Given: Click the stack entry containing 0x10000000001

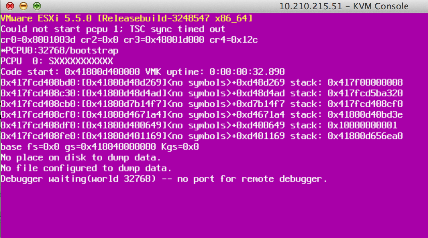Looking at the screenshot, I should (201, 125).
